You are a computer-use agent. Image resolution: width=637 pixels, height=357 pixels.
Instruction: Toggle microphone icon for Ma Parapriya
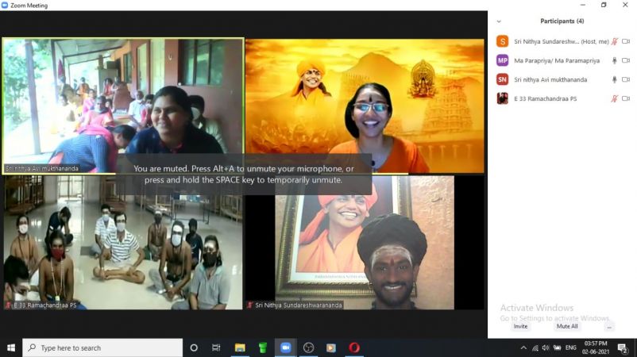[x=614, y=60]
